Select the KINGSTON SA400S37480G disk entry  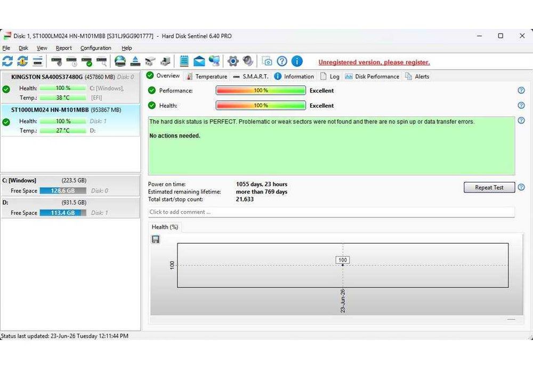tap(70, 87)
